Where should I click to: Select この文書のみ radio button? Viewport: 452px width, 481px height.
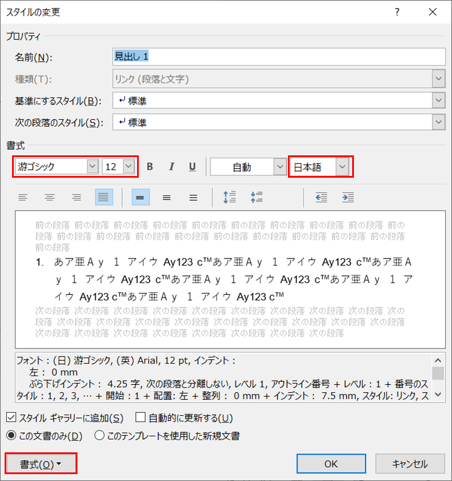[11, 435]
